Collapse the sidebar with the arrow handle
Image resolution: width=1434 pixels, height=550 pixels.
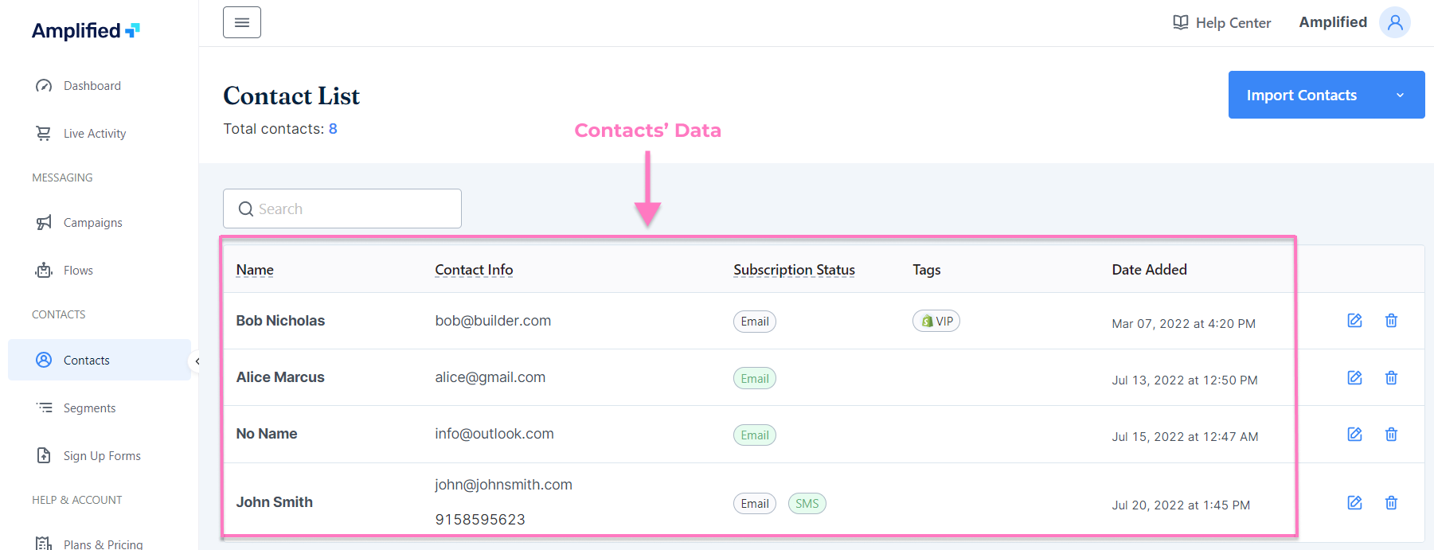(x=197, y=361)
